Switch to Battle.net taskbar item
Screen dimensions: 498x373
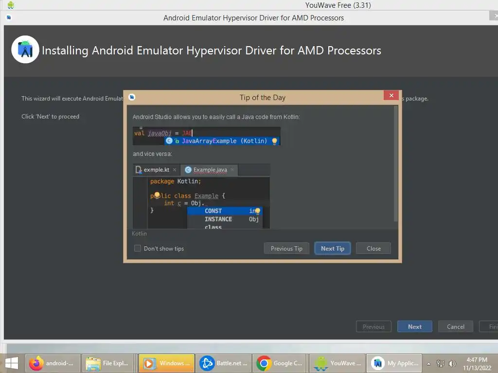223,363
